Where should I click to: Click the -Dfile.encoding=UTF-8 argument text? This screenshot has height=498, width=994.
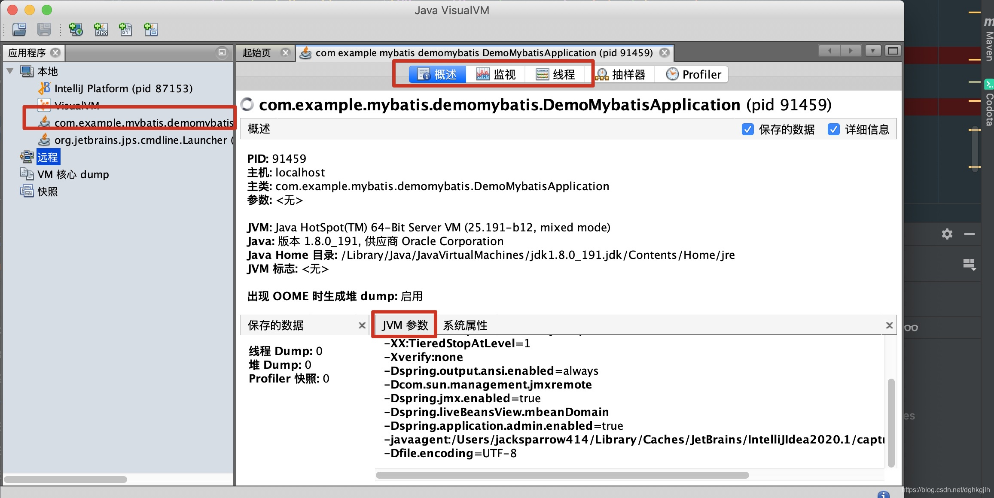click(x=451, y=453)
